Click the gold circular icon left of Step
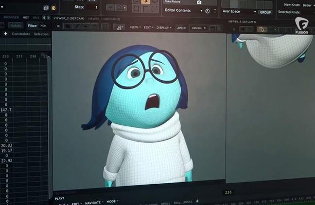The height and width of the screenshot is (205, 315). (53, 8)
